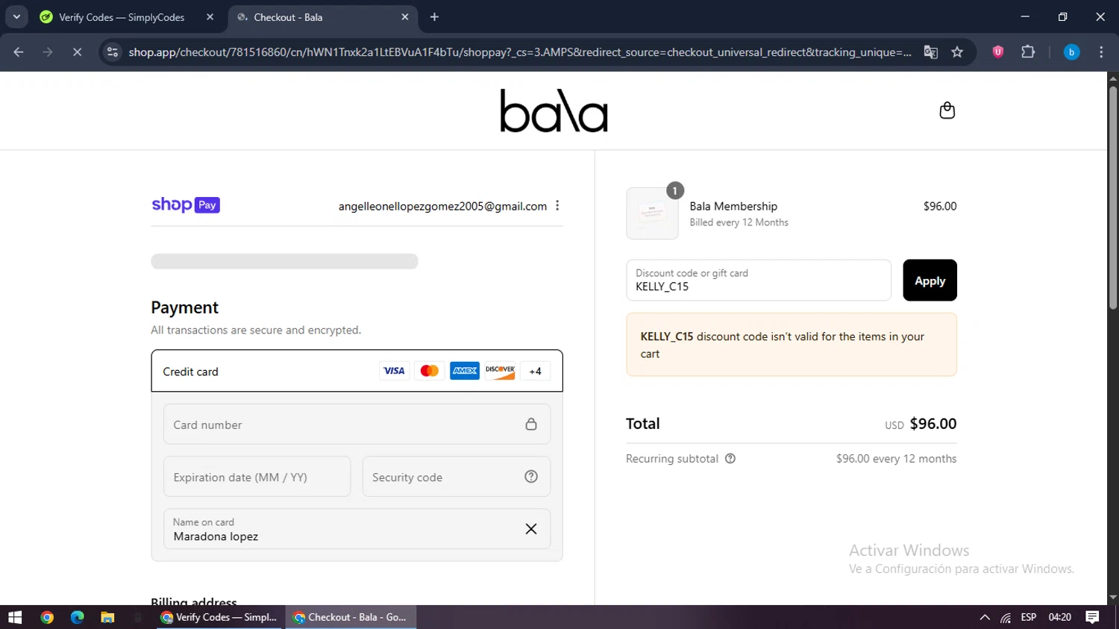
Task: Open the Security code help icon
Action: tap(531, 477)
